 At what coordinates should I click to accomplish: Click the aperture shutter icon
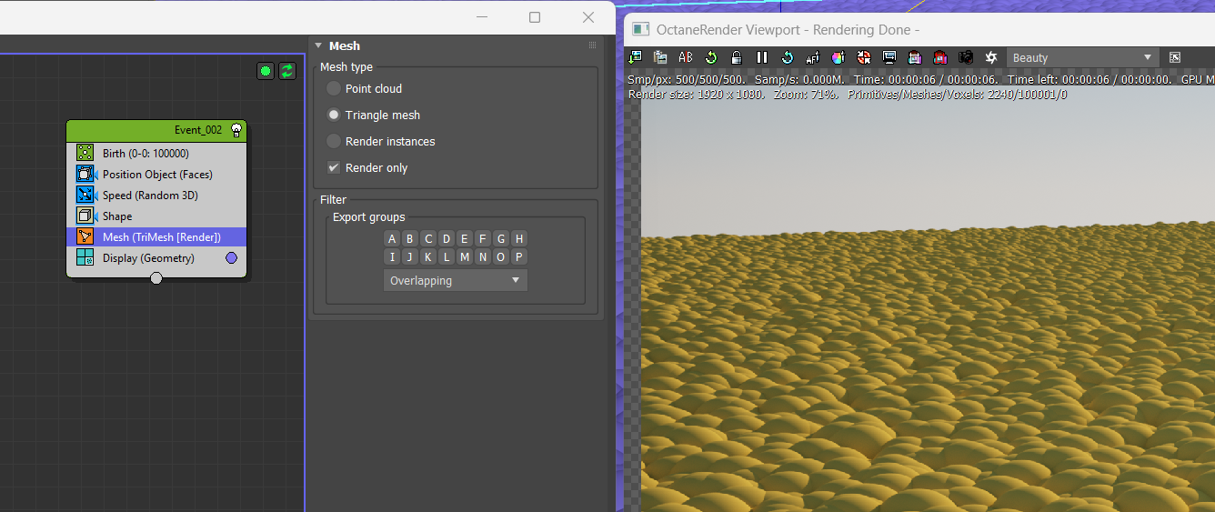click(991, 57)
